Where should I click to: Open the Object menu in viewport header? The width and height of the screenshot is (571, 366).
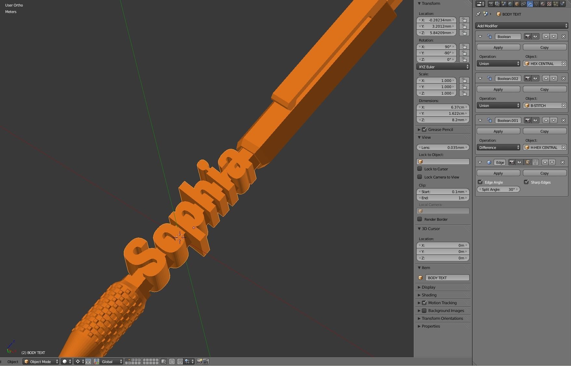(13, 361)
